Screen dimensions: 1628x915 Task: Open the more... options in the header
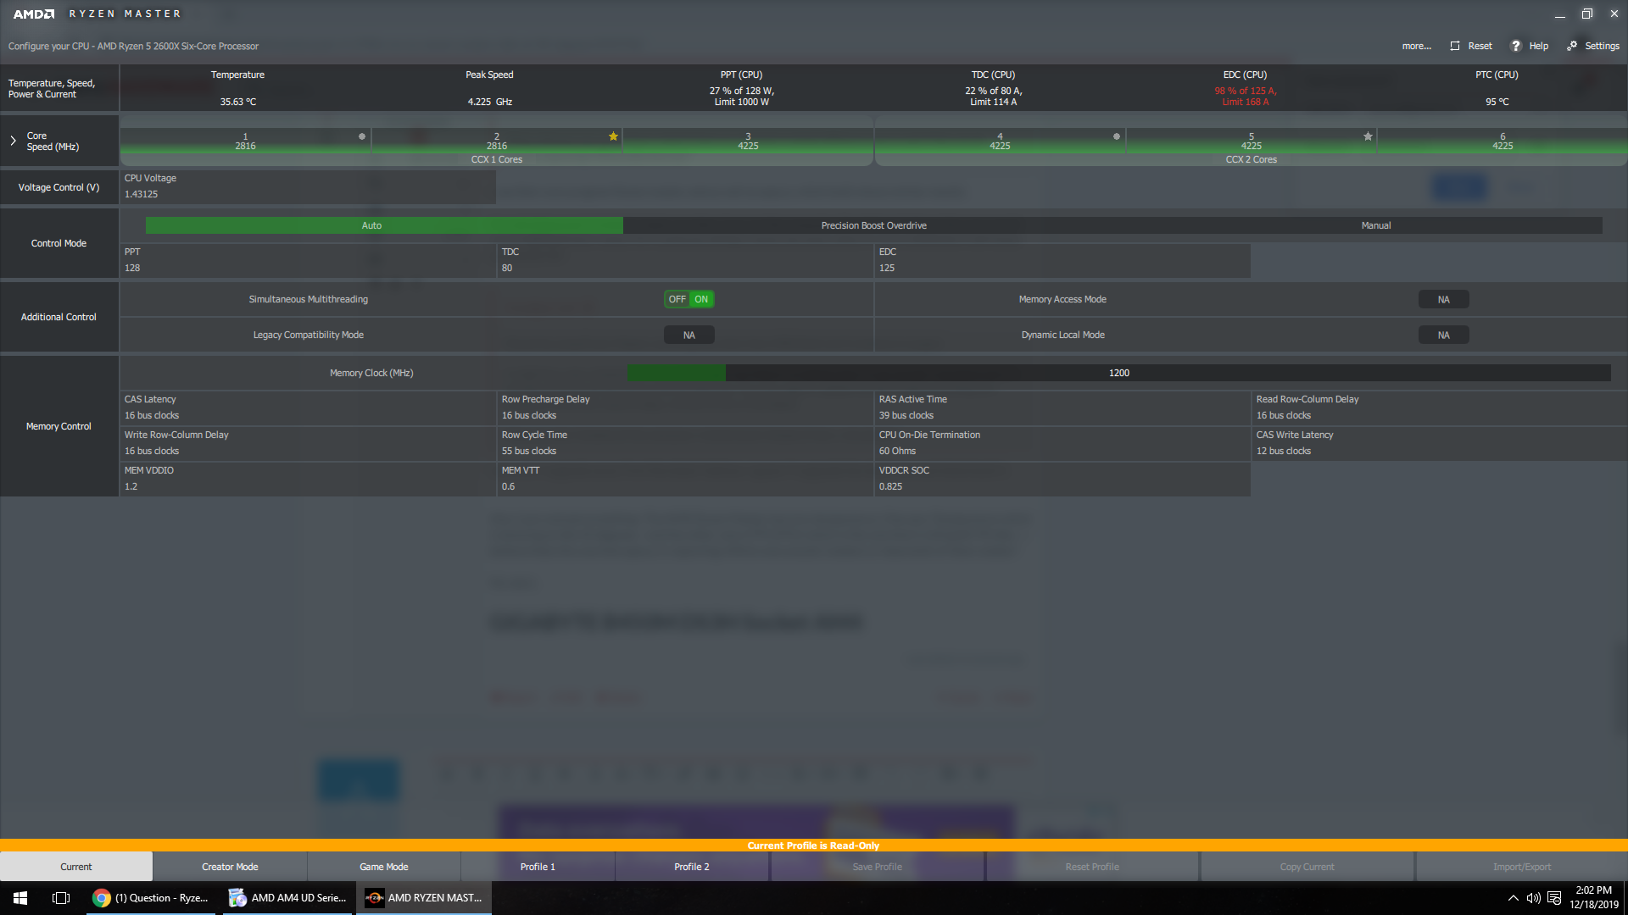[1416, 46]
